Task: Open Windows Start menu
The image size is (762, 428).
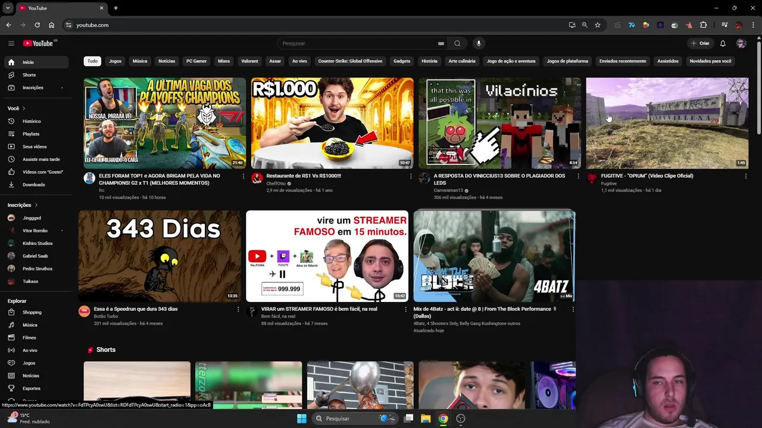Action: tap(302, 418)
